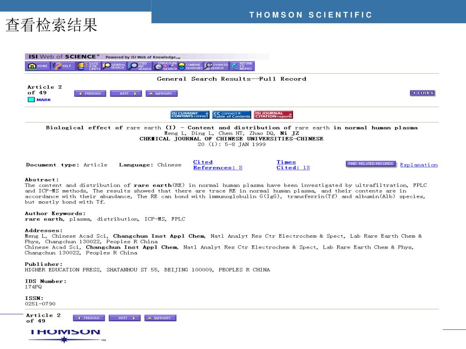Screen dimensions: 466x349
Task: Click the top 'Article 2 of 49' label
Action: click(45, 90)
